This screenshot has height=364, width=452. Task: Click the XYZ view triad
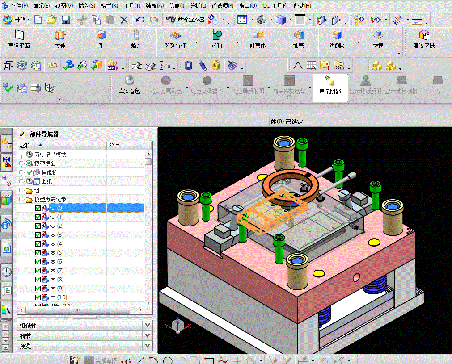pyautogui.click(x=178, y=326)
